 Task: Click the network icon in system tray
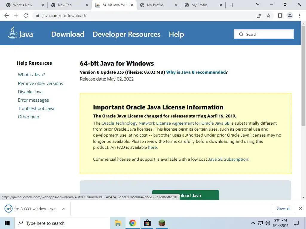point(260,223)
